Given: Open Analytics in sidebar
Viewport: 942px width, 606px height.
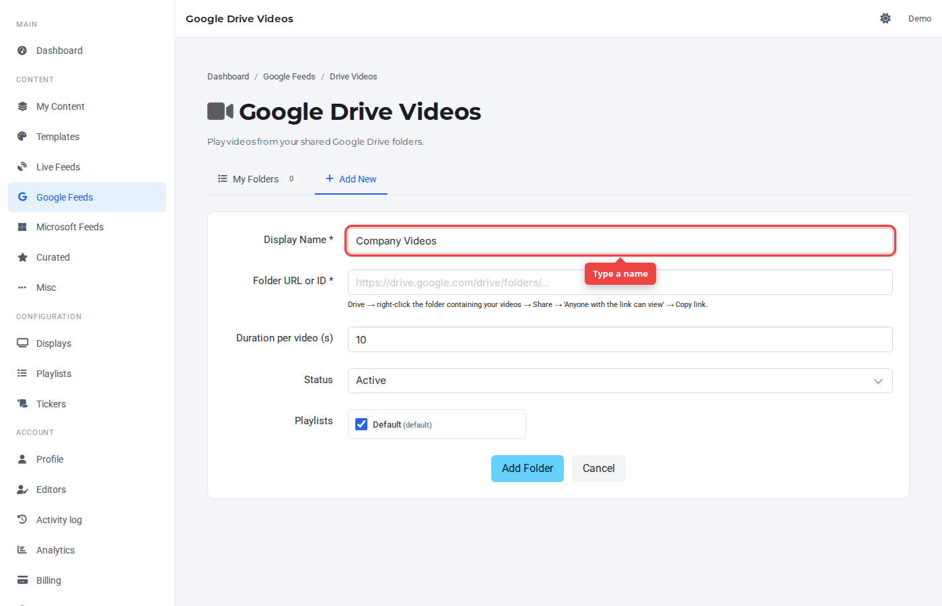Looking at the screenshot, I should click(87, 550).
